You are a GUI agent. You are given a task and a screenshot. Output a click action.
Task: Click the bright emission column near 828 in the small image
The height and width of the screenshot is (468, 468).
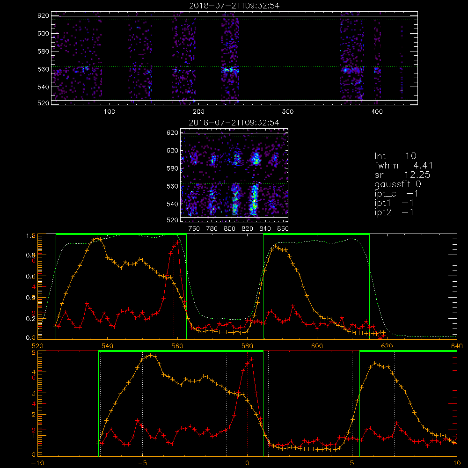coord(254,200)
